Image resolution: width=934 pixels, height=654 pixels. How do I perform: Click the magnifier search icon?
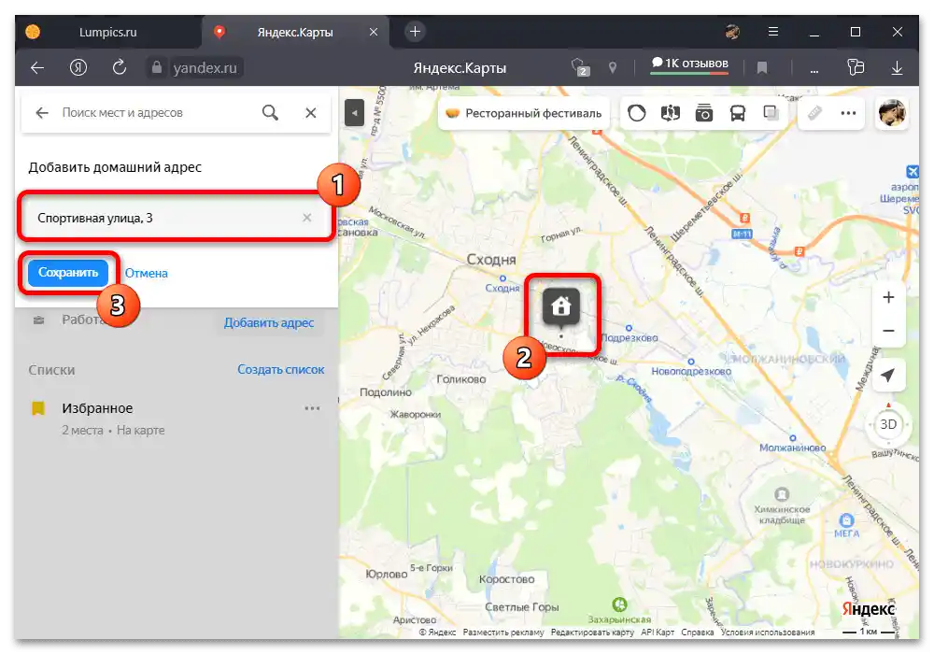point(271,112)
